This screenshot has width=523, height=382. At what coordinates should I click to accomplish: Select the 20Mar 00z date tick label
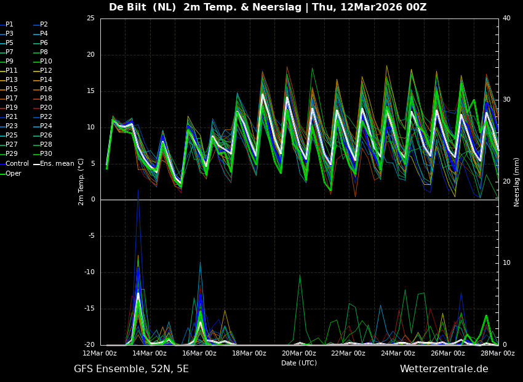pyautogui.click(x=299, y=353)
